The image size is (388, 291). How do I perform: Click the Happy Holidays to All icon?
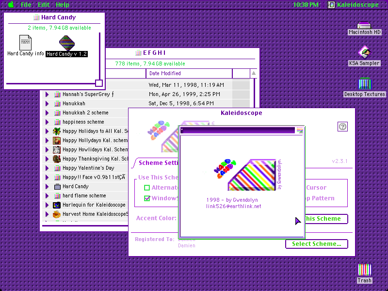pos(57,131)
